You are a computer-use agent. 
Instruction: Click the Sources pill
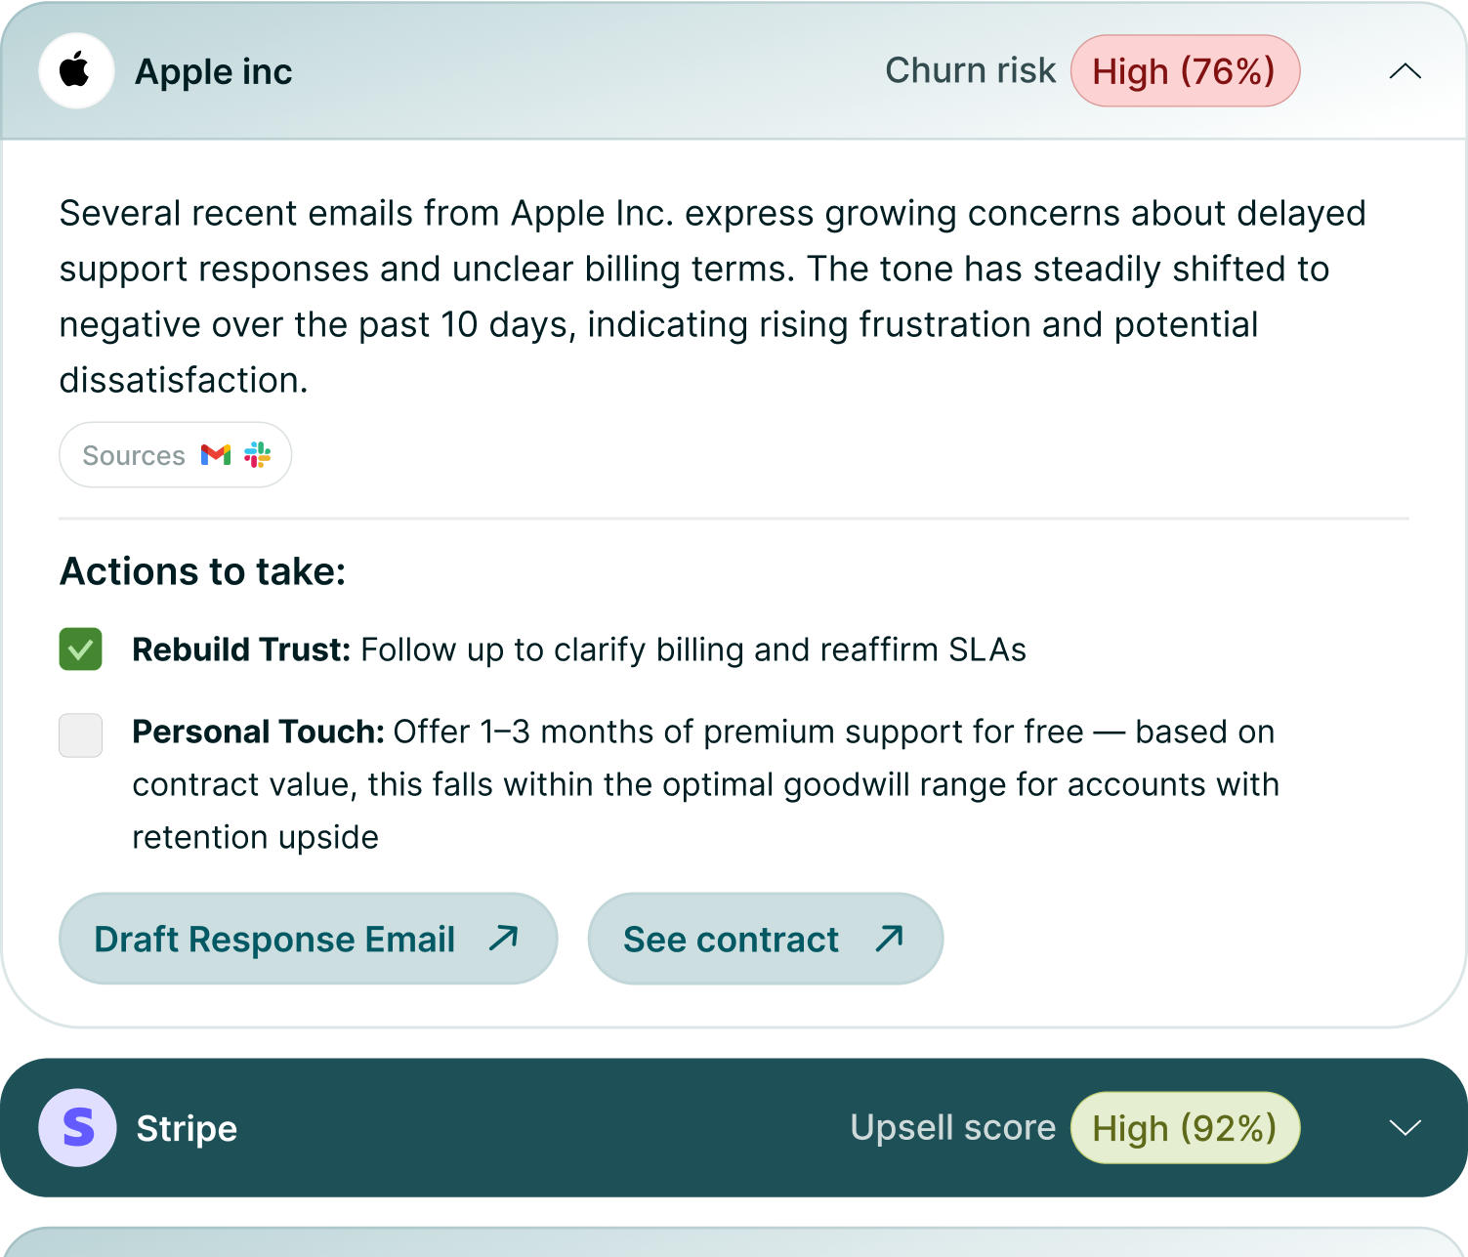176,455
